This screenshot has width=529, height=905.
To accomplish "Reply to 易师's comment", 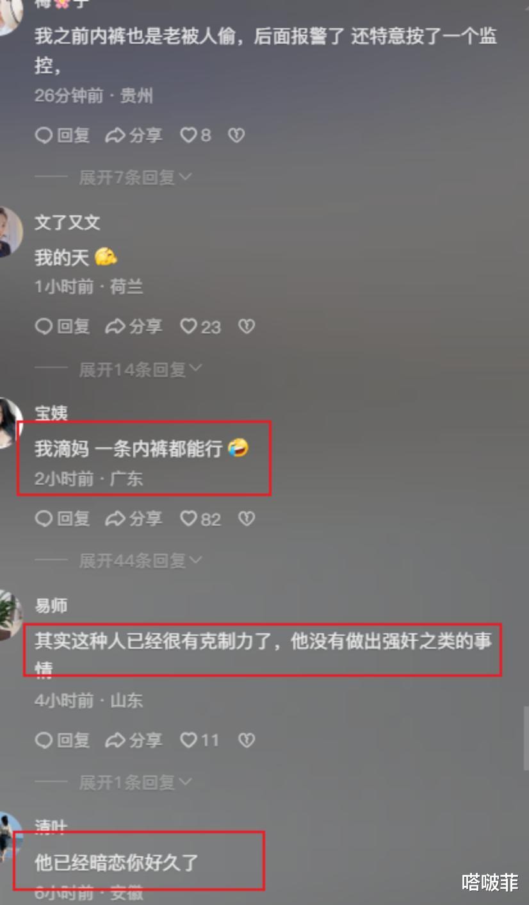I will [x=62, y=740].
